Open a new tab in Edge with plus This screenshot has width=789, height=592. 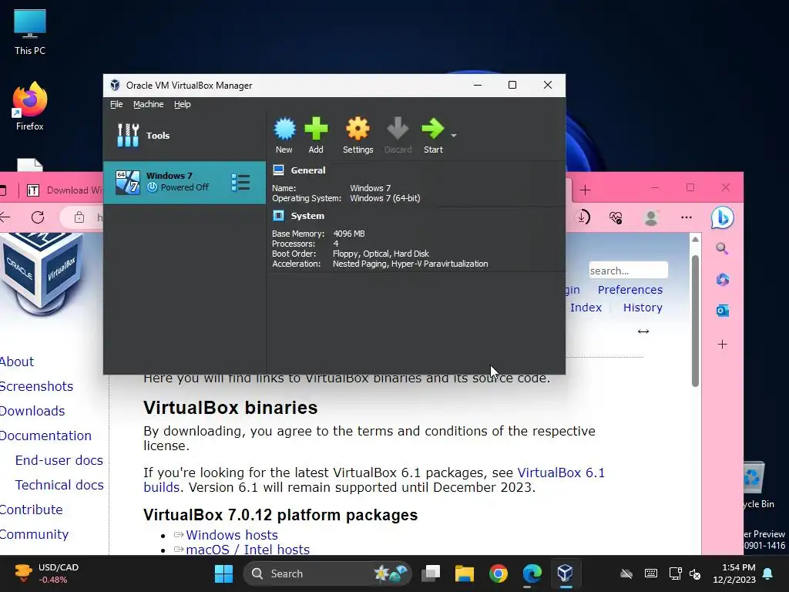pos(585,190)
